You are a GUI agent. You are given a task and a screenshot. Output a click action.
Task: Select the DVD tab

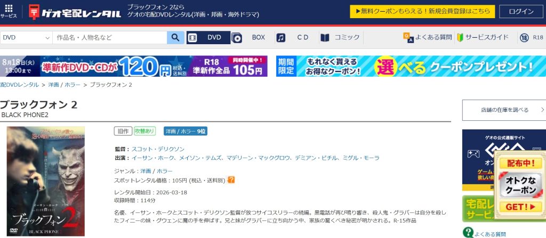click(208, 38)
